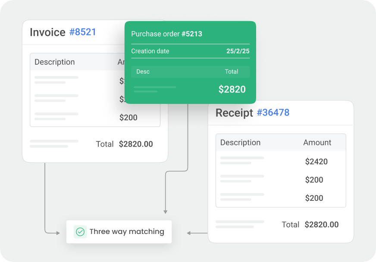Click the Purchase order #5213 title
The height and width of the screenshot is (262, 376).
coord(167,34)
